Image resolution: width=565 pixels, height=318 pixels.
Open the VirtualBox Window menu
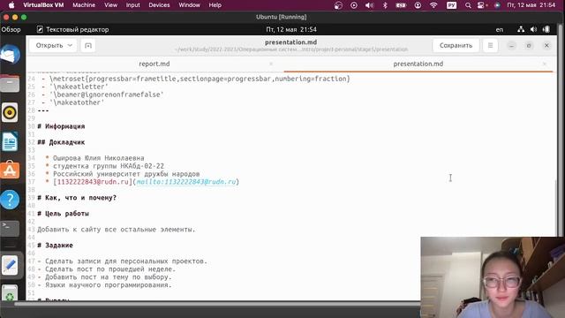(189, 5)
